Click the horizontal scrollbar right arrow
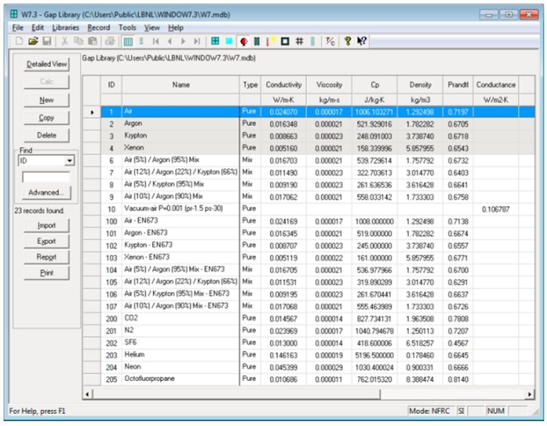This screenshot has height=426, width=547. tap(530, 394)
